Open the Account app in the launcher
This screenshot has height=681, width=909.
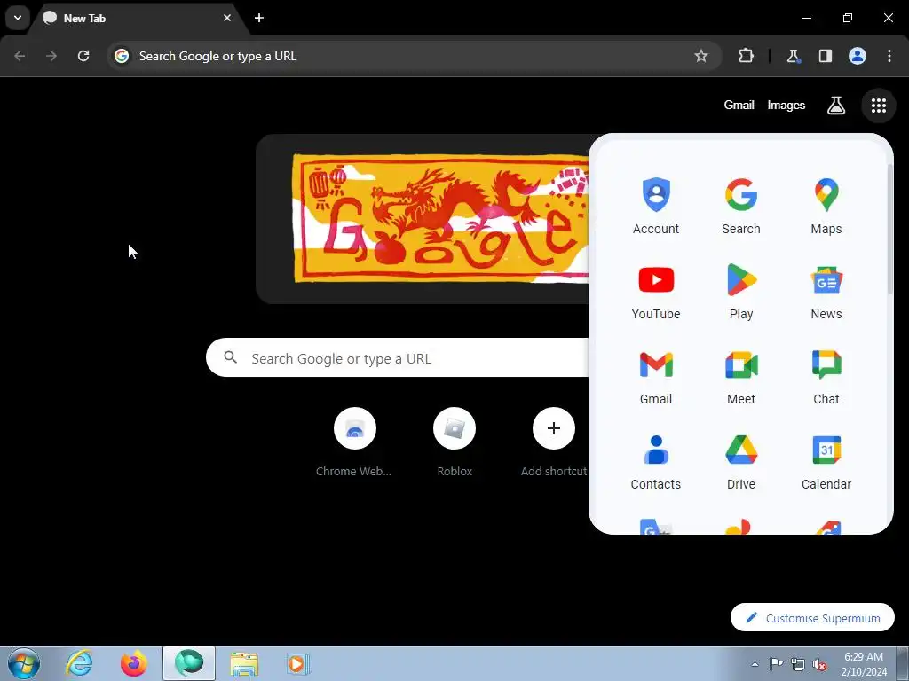point(656,206)
